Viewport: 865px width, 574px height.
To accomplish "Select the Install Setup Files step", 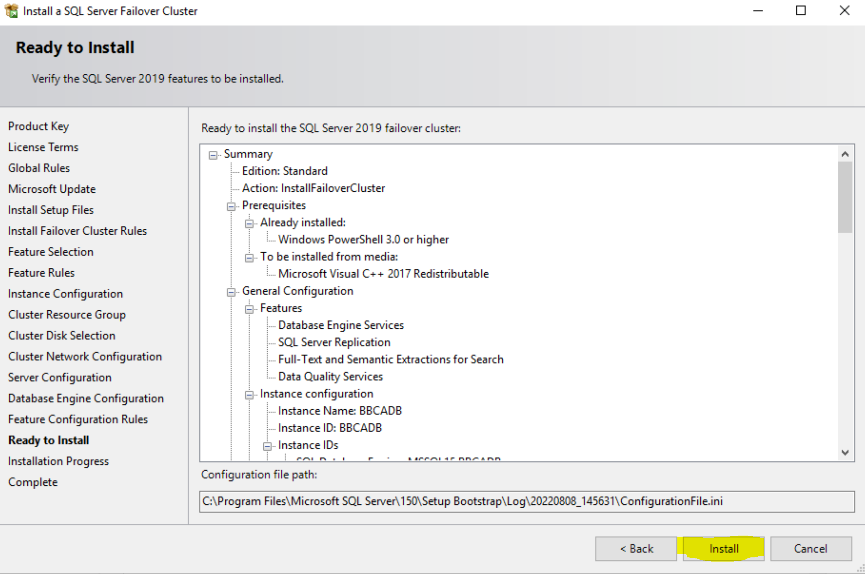I will point(51,210).
